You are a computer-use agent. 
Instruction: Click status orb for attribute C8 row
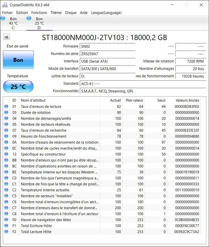(x=6, y=214)
